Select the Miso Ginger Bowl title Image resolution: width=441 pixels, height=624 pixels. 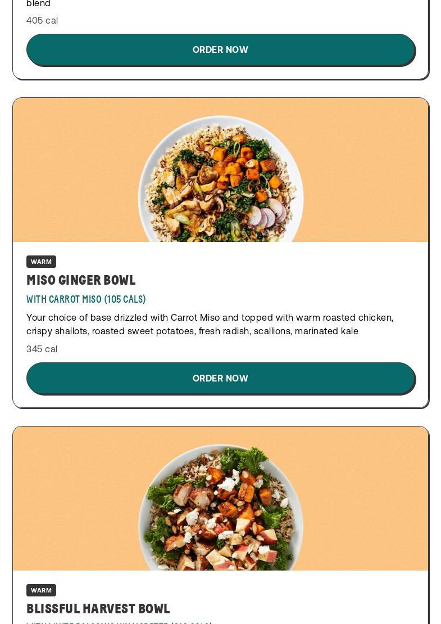tap(81, 280)
